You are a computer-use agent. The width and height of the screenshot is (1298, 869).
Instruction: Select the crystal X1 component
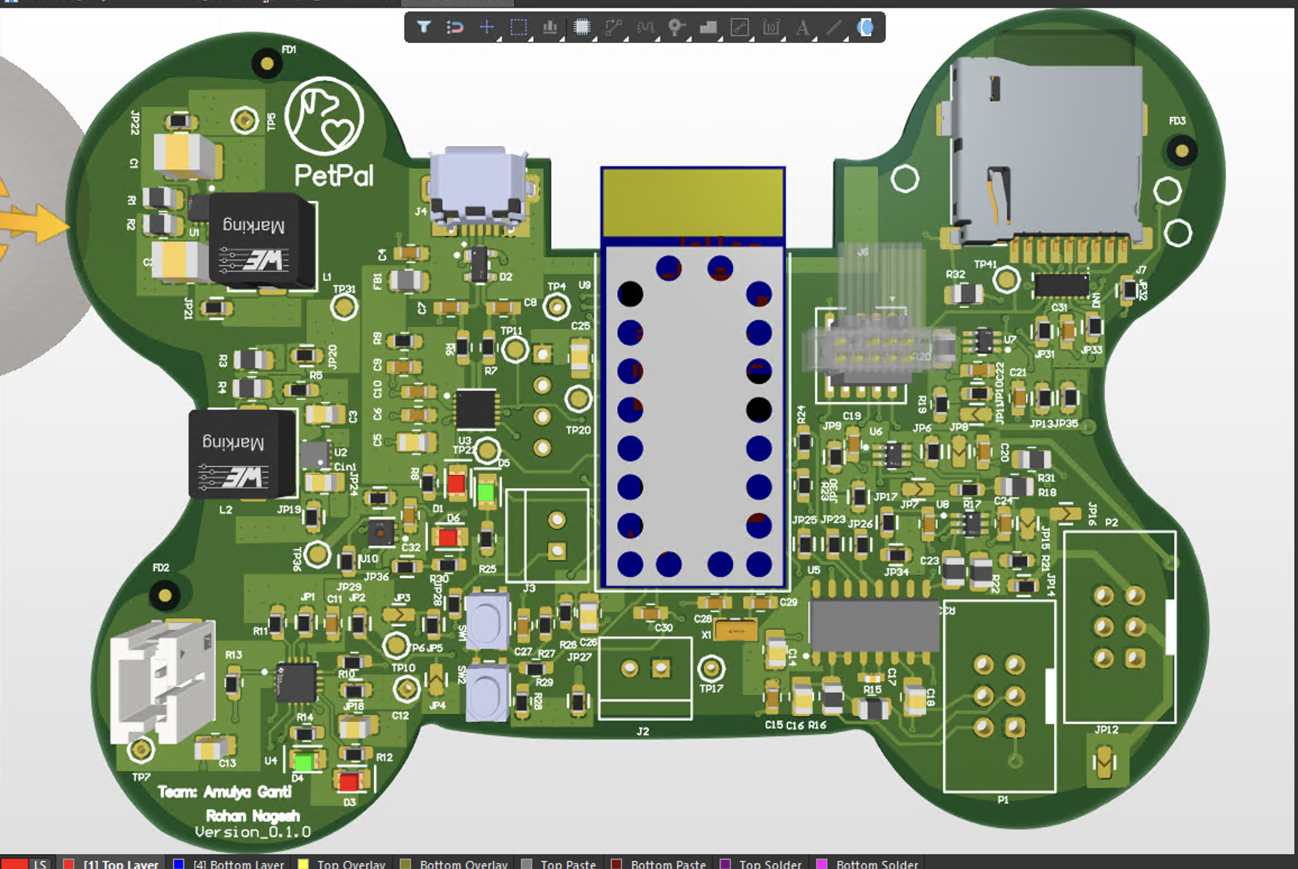(735, 631)
